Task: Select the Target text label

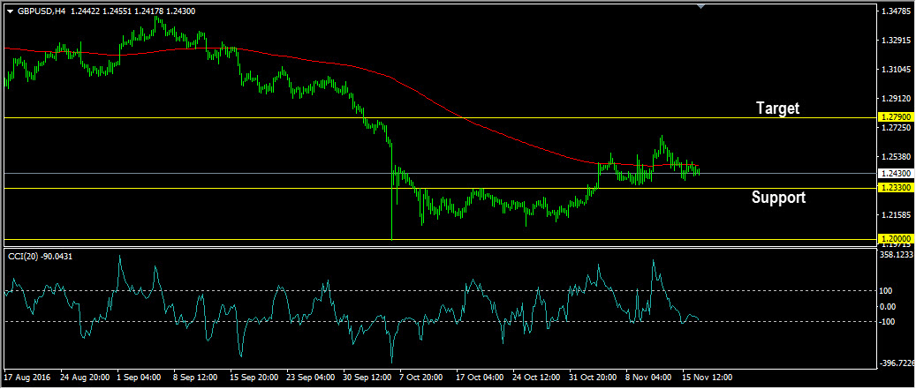Action: (x=777, y=108)
